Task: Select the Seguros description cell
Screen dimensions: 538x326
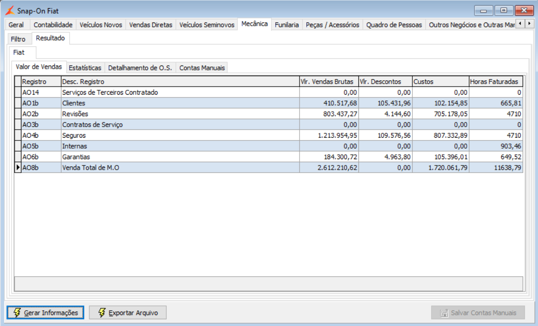Action: [180, 135]
